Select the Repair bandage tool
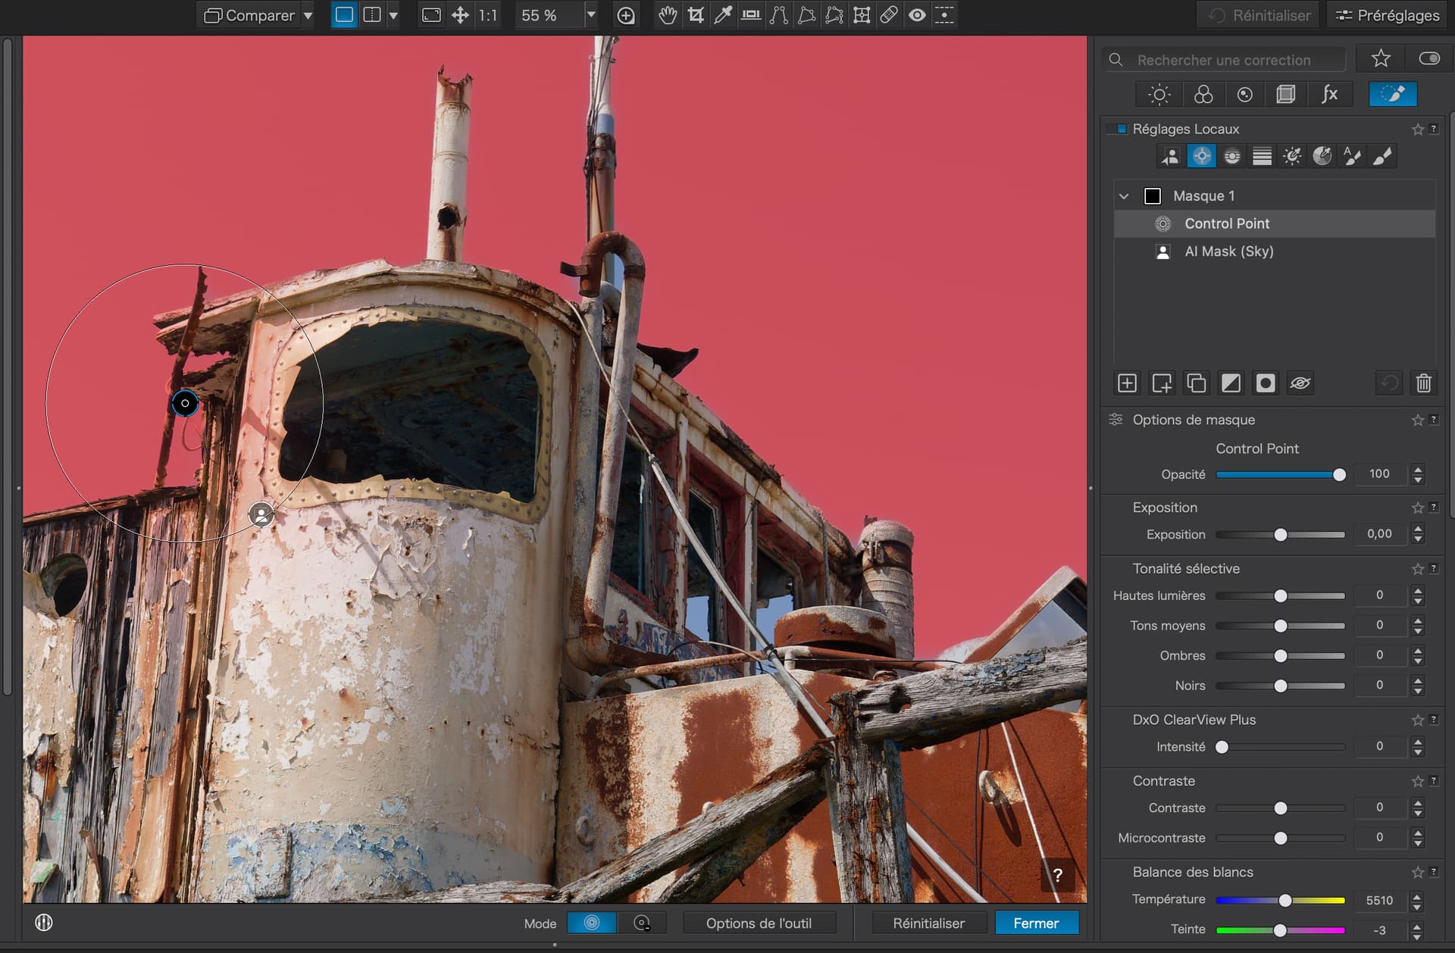 point(889,15)
